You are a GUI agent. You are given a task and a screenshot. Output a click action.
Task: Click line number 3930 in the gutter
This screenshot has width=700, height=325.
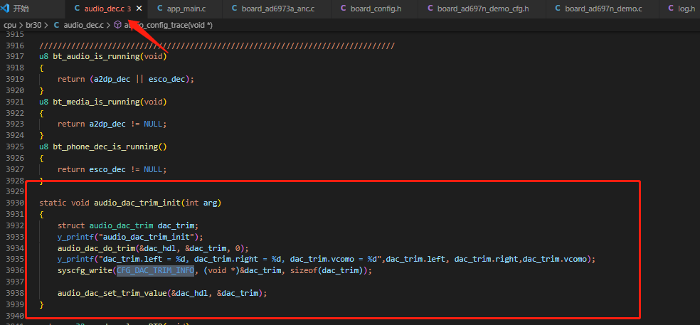coord(15,203)
